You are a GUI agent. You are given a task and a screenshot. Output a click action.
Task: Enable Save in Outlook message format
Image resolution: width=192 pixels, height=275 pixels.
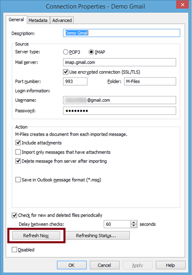(18, 180)
